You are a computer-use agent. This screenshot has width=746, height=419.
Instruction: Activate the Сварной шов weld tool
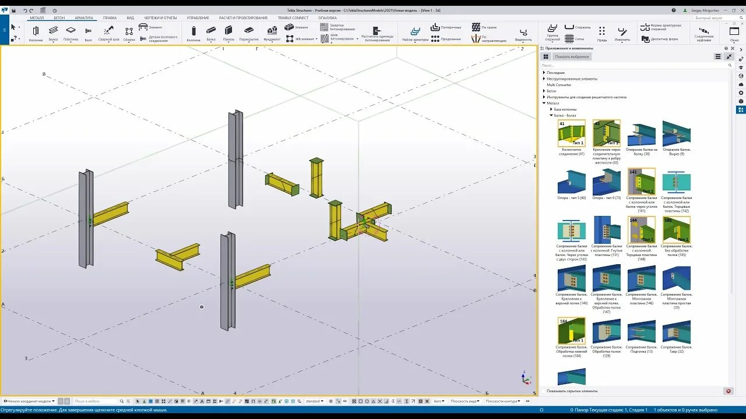(108, 34)
